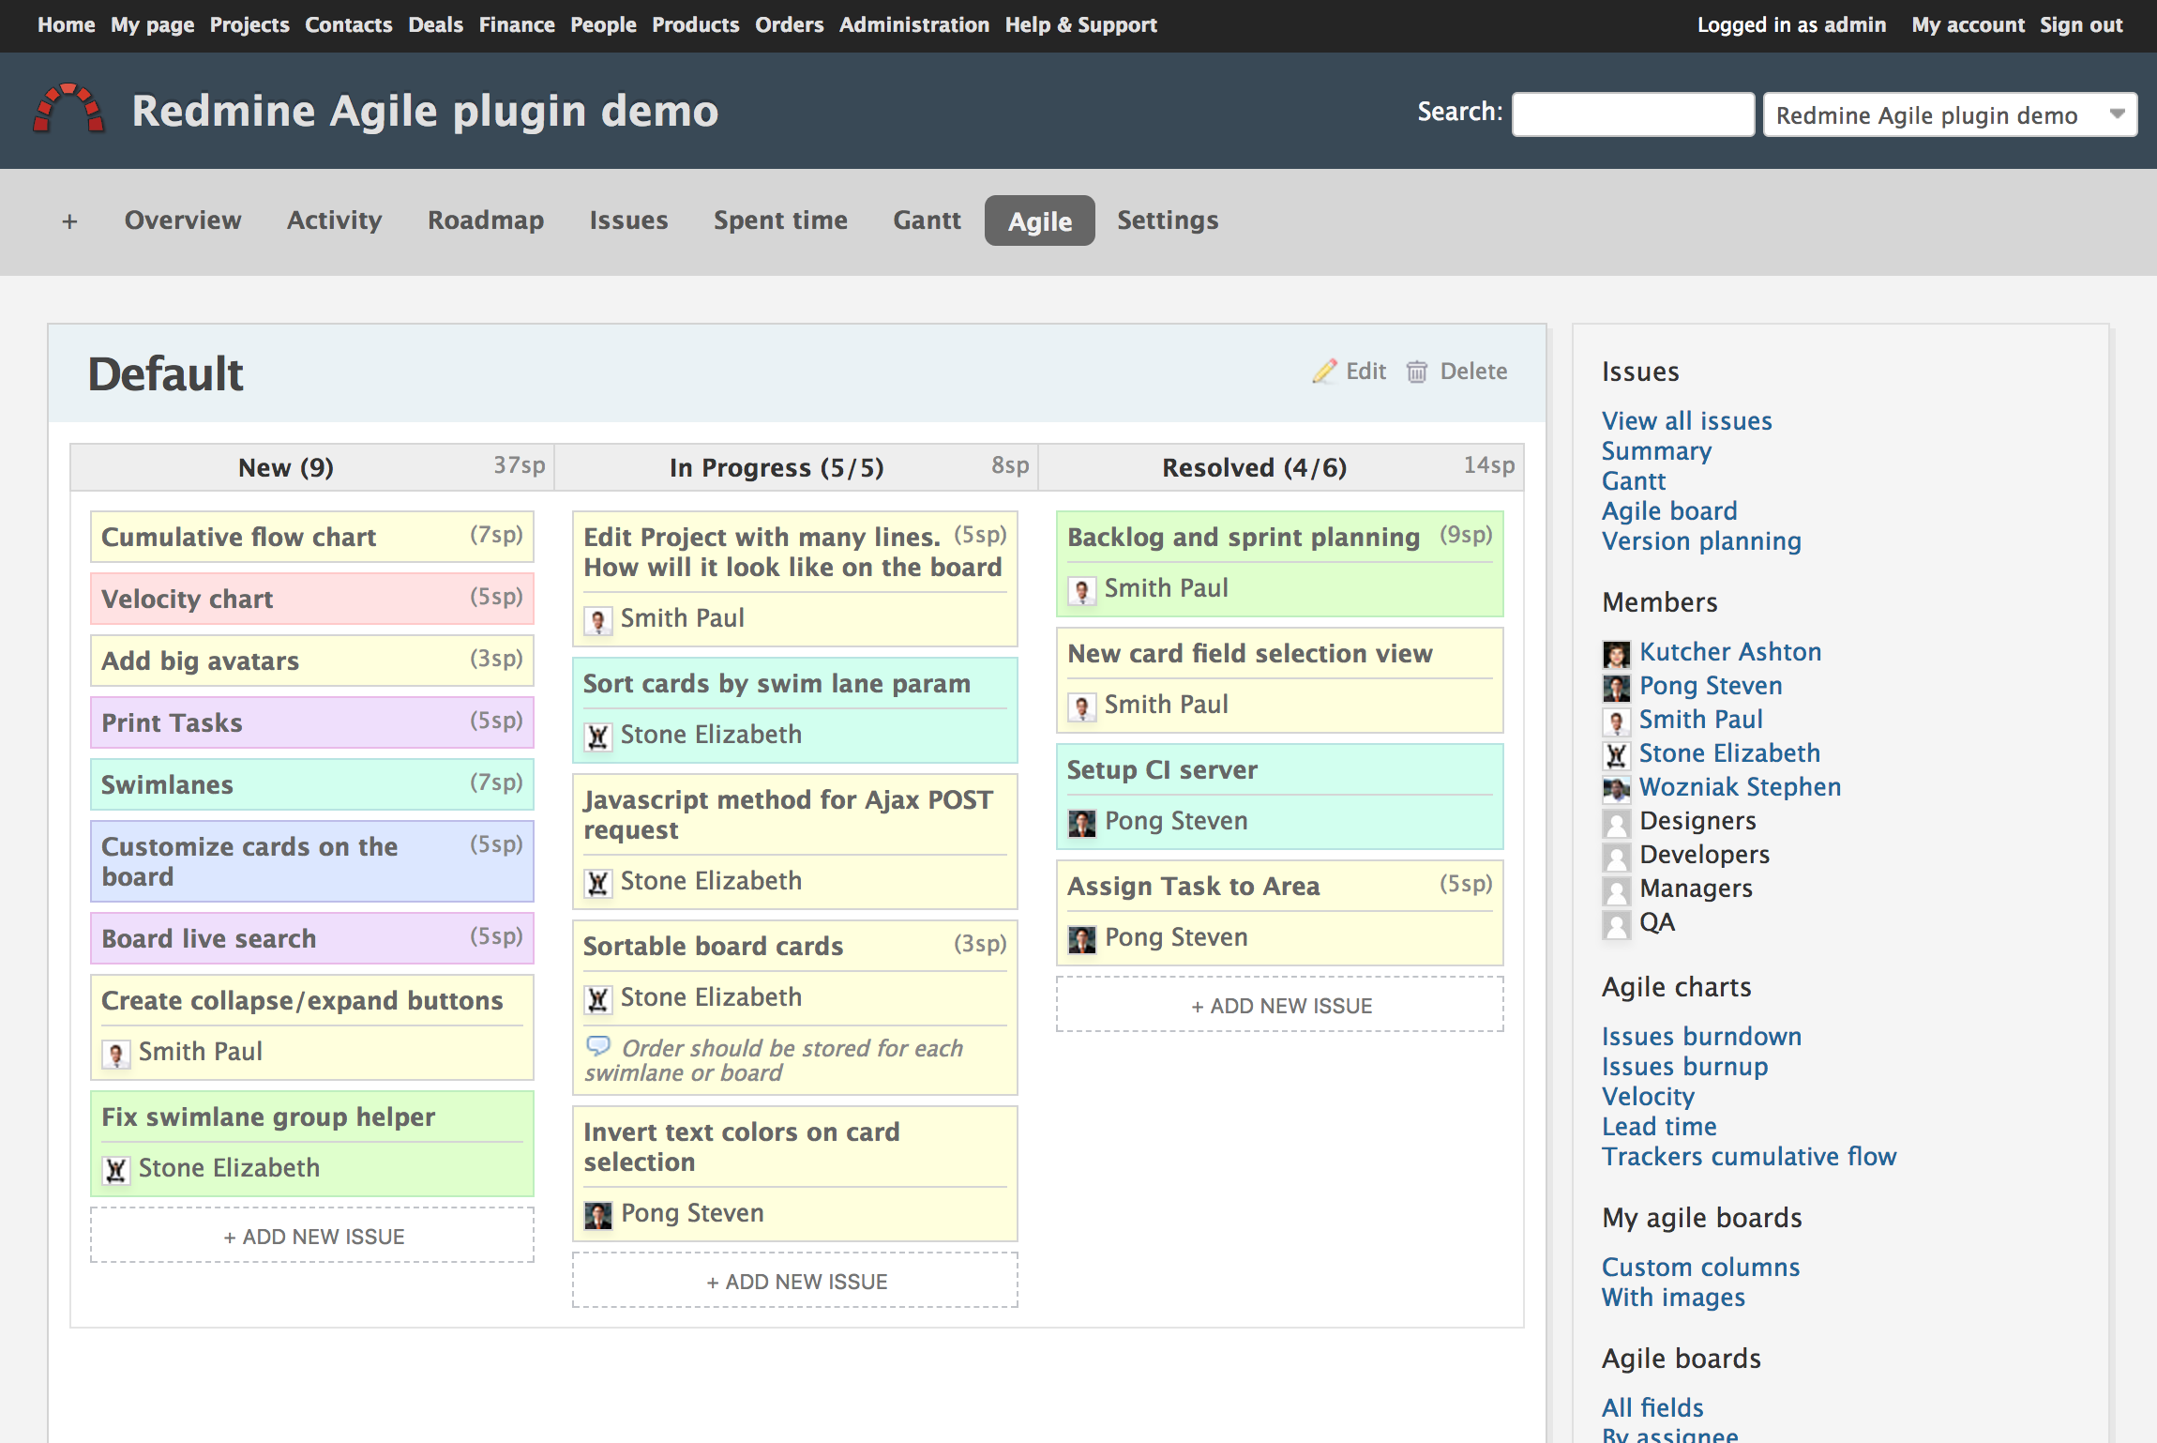2157x1443 pixels.
Task: Click the comment bubble on Sortable board cards
Action: click(x=597, y=1045)
